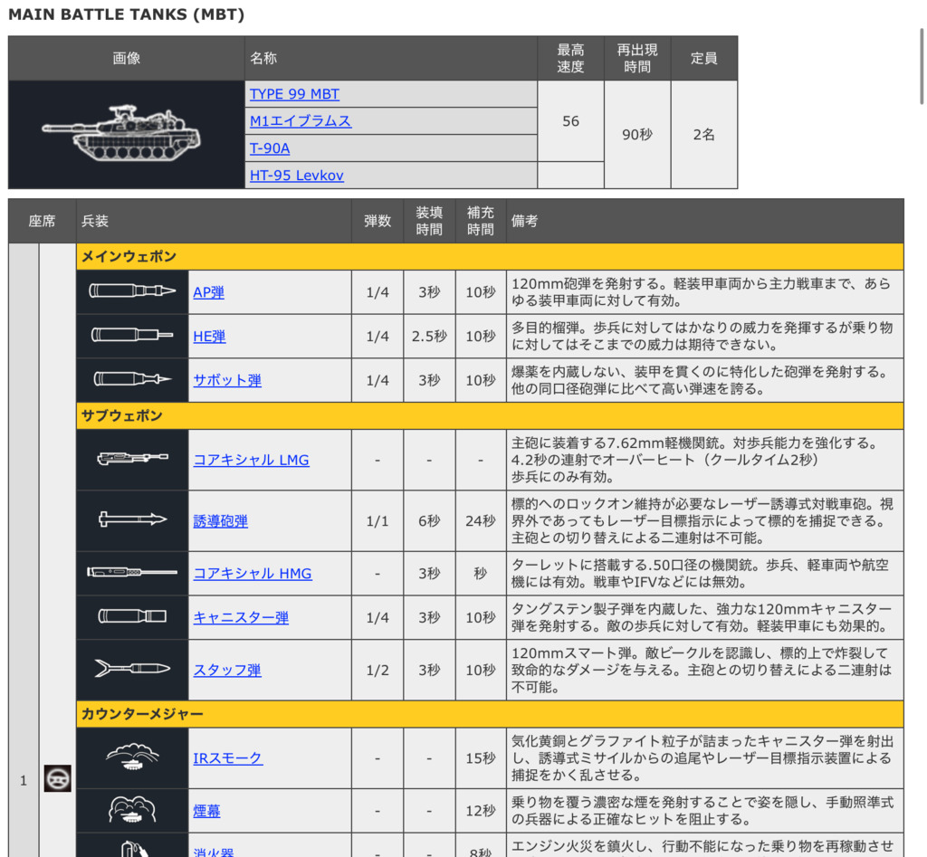Click the サボット弾 round icon
The image size is (927, 857).
132,380
